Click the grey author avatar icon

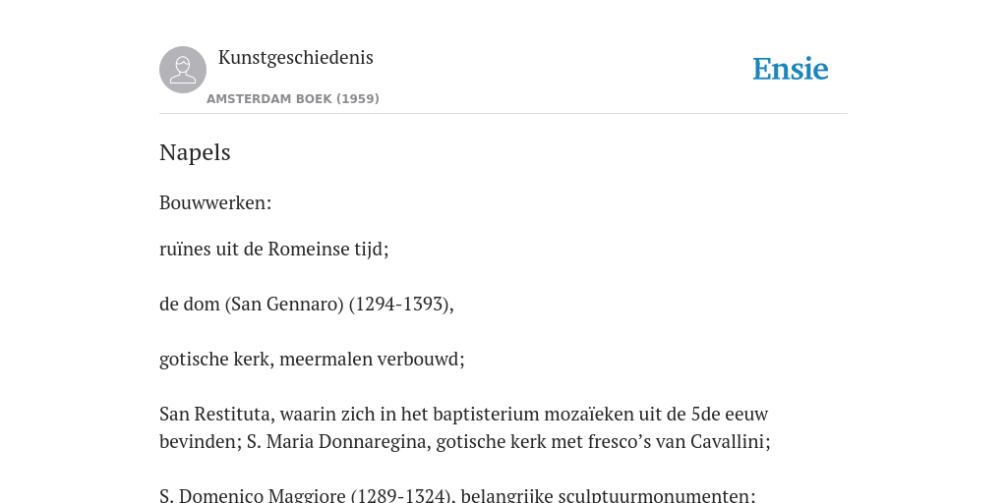tap(183, 70)
